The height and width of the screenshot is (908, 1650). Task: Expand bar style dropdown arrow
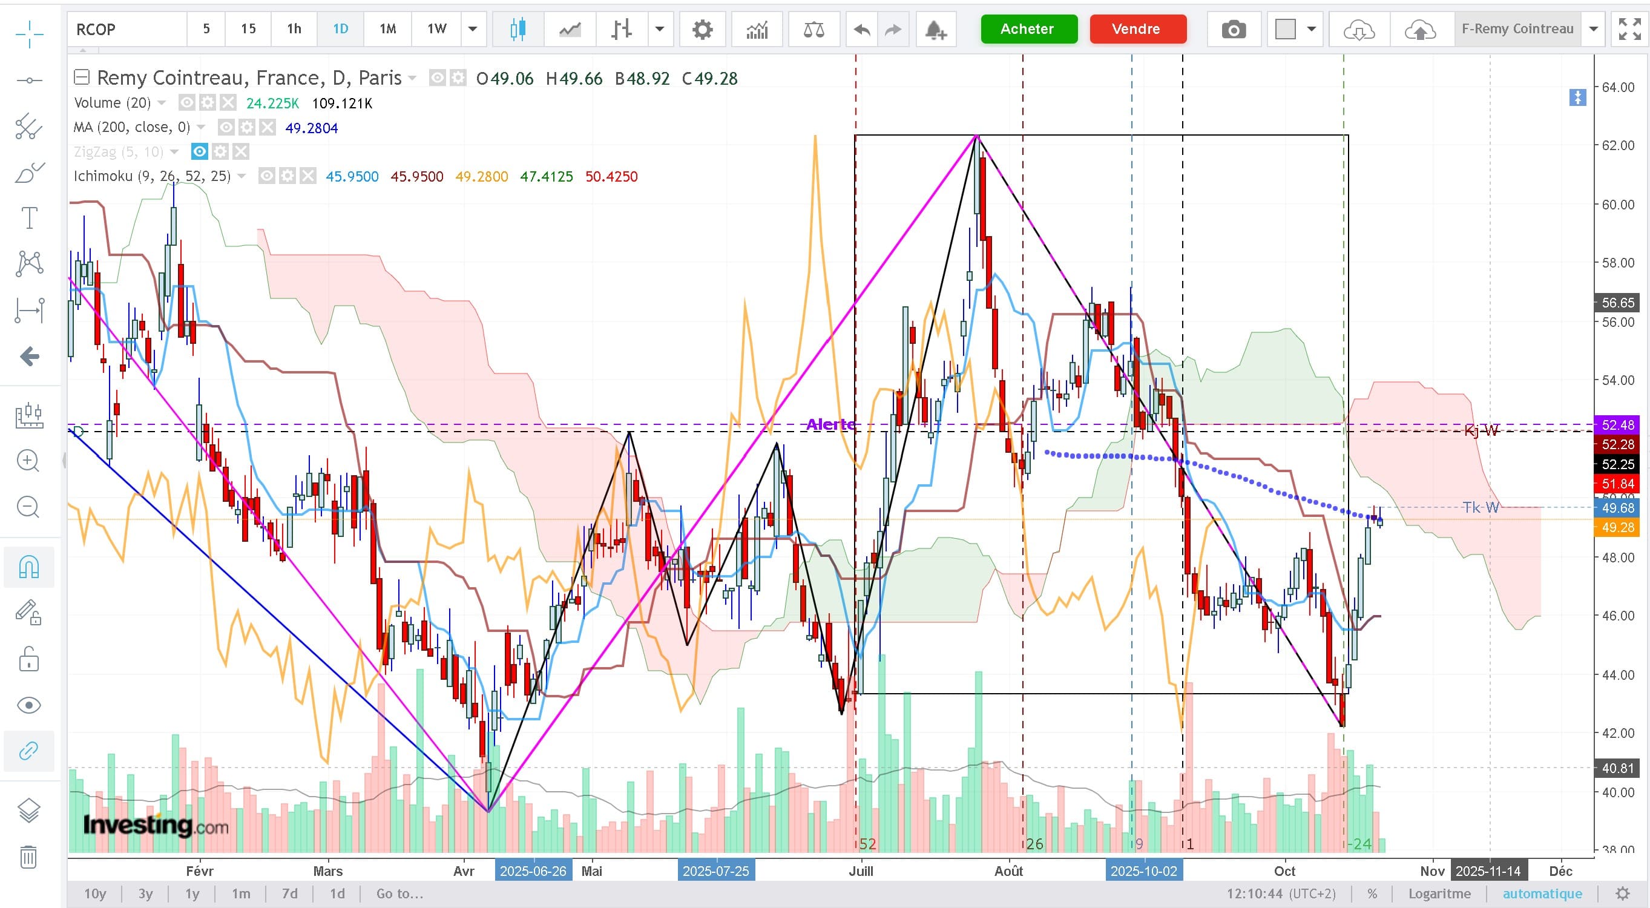659,29
